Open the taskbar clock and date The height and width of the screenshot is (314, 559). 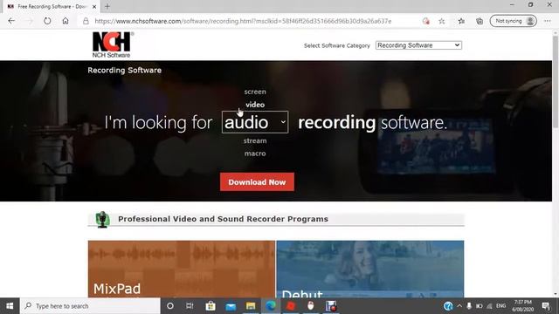pyautogui.click(x=522, y=306)
